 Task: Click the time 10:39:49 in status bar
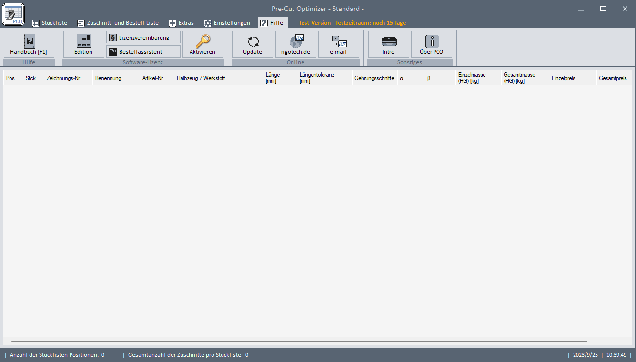tap(616, 355)
